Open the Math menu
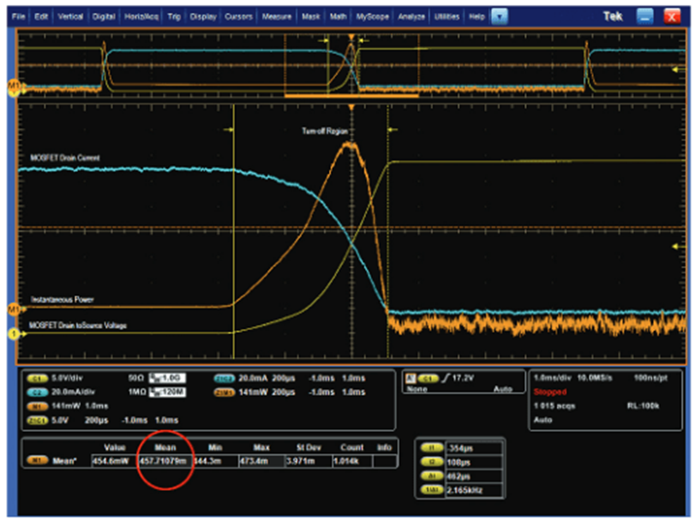 (339, 16)
